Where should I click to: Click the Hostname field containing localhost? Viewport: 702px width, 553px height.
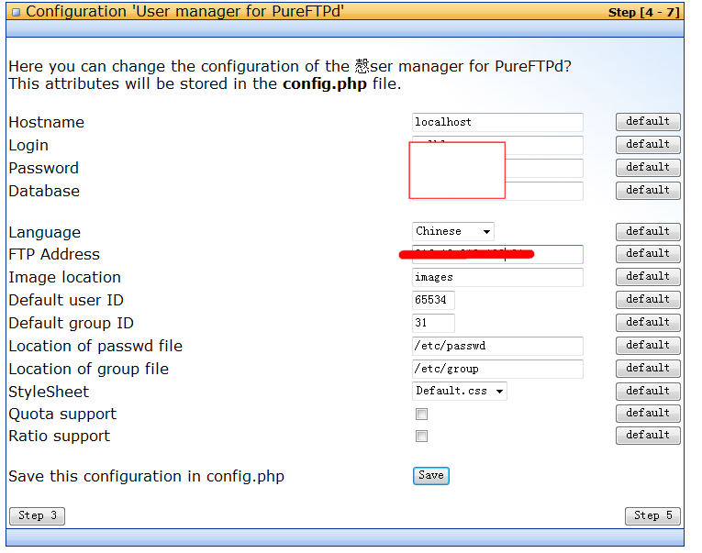[x=497, y=122]
